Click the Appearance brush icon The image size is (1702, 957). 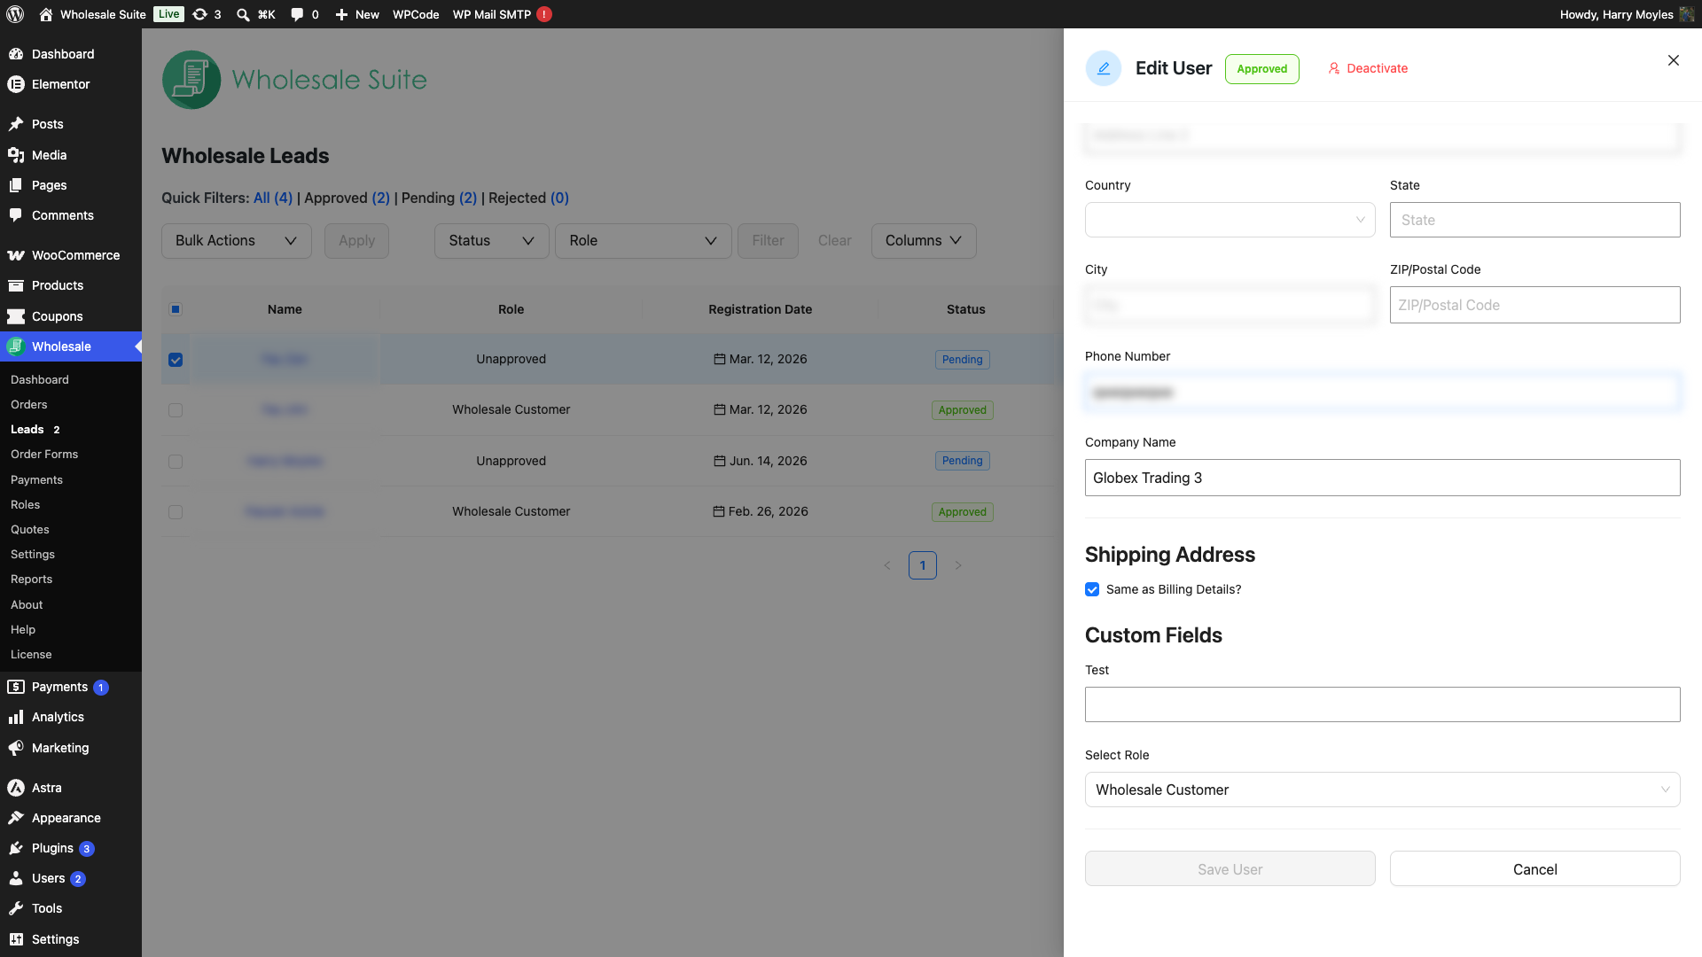(16, 818)
